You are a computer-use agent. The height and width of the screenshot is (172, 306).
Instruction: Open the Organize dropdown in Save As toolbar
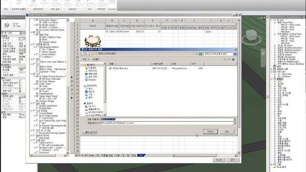tap(86, 59)
